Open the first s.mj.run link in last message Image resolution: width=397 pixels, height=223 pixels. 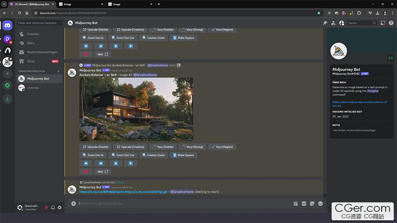pos(102,192)
